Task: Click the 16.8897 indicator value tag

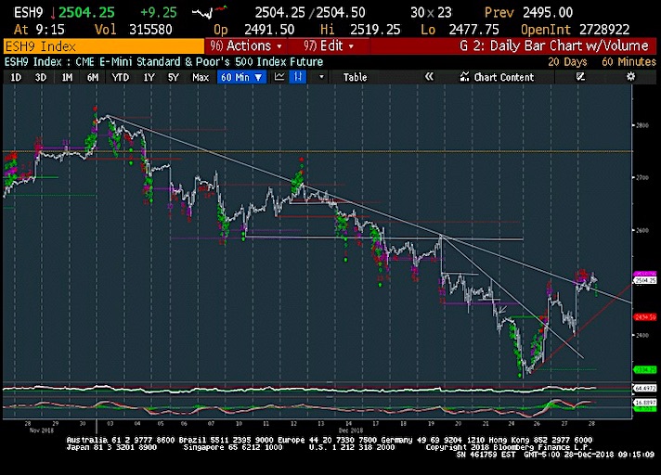Action: 645,403
